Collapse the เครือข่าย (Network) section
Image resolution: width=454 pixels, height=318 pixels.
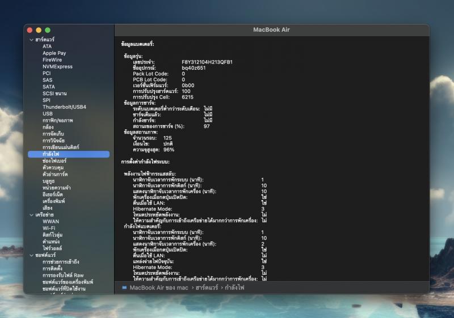pyautogui.click(x=32, y=215)
